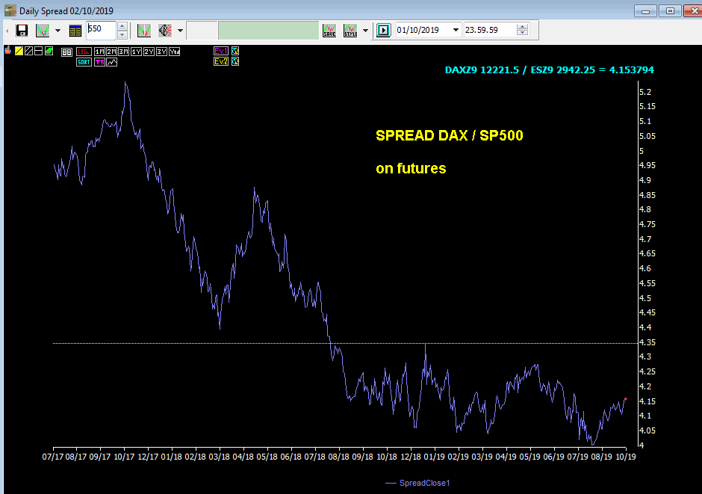Click the green eraser icon
The height and width of the screenshot is (494, 702).
click(x=49, y=51)
